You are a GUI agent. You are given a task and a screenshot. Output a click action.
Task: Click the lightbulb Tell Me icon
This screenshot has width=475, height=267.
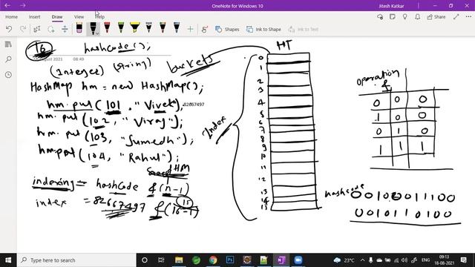(x=405, y=17)
